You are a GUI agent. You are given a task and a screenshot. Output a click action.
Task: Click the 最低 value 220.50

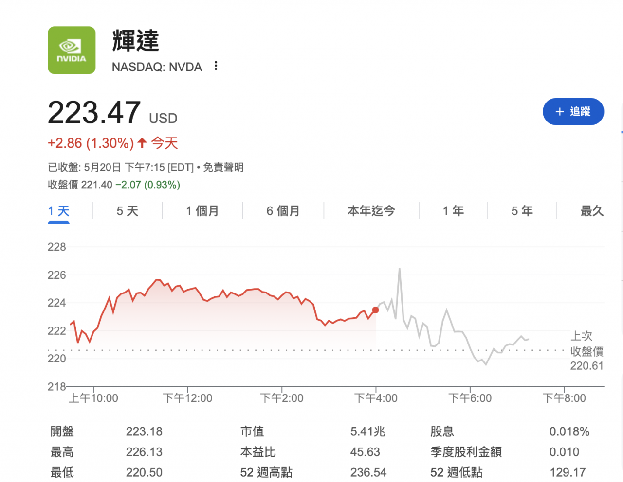(144, 472)
